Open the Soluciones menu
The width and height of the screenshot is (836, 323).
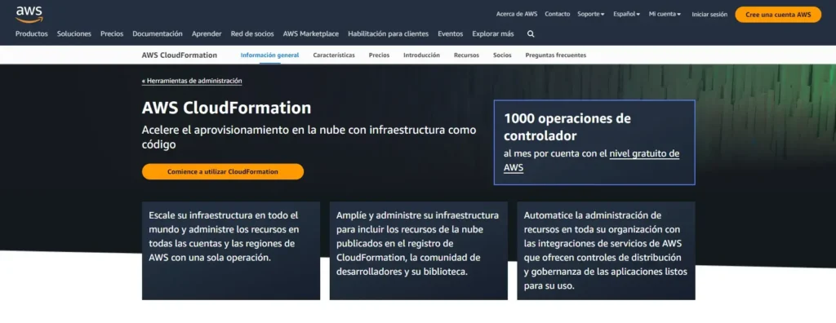click(x=74, y=33)
